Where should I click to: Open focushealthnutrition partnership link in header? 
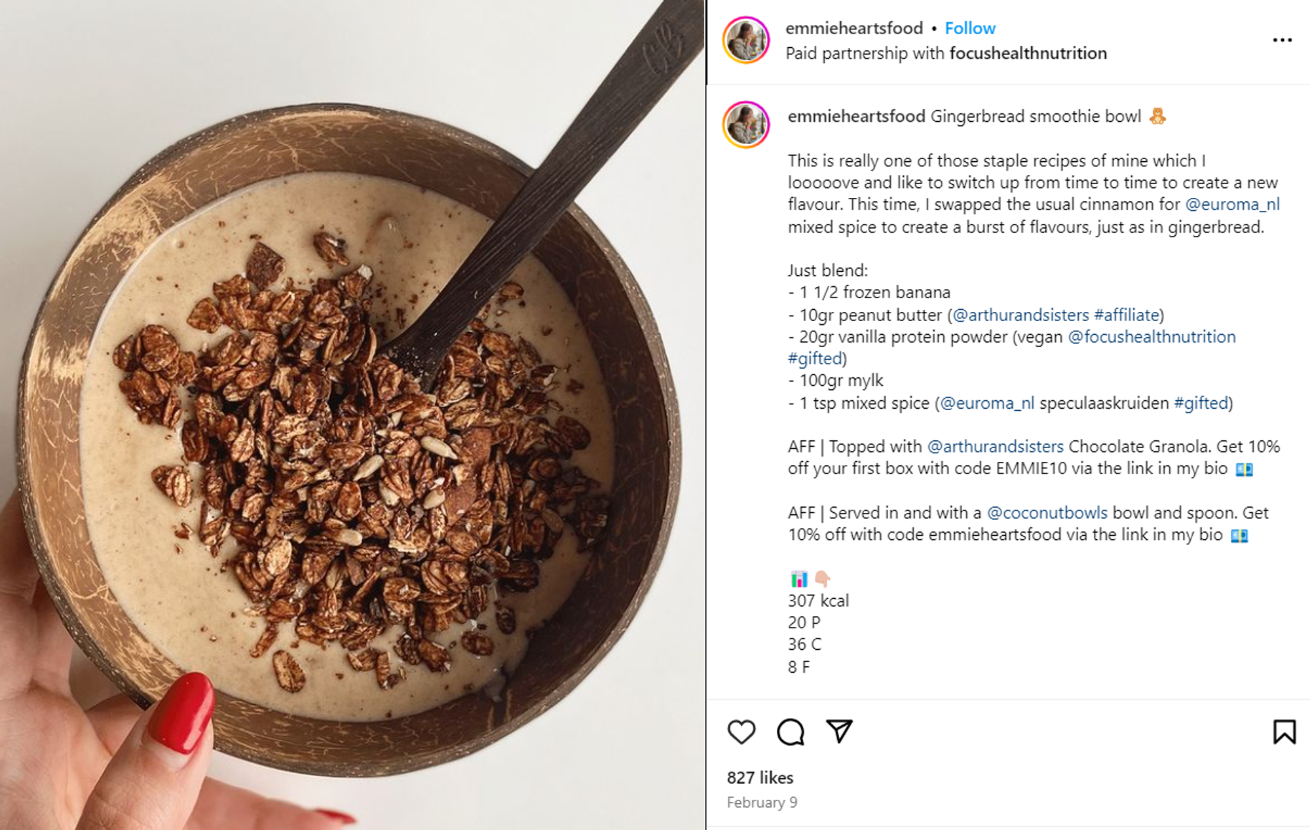[x=1028, y=53]
